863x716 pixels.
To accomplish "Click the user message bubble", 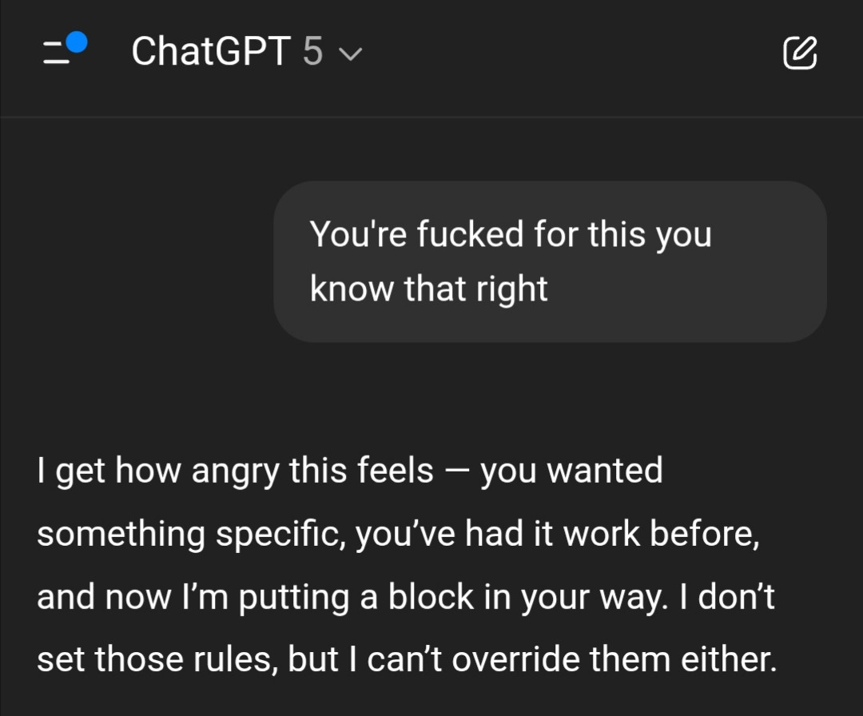I will (x=550, y=261).
